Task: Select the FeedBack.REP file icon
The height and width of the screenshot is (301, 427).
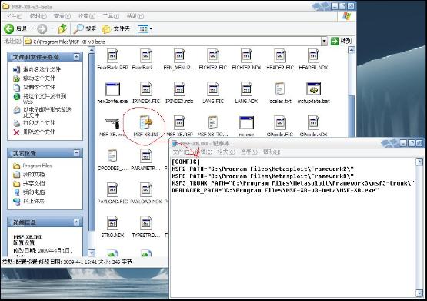Action: (112, 56)
